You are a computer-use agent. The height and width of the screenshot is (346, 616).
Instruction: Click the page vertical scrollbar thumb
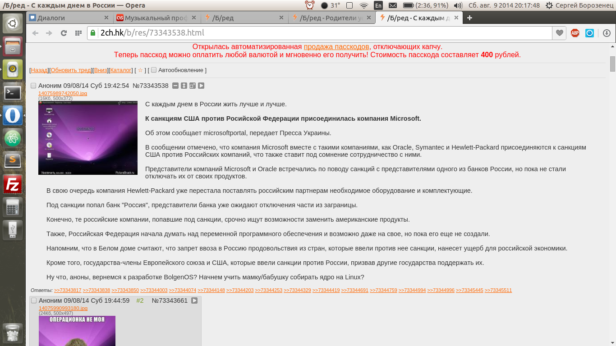point(612,64)
